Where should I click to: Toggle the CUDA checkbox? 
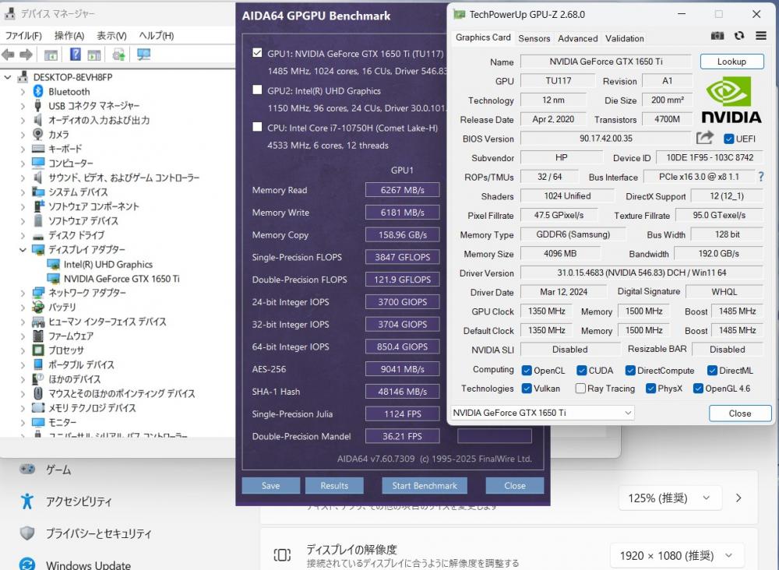[582, 371]
